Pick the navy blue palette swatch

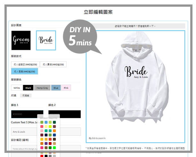click(x=46, y=135)
